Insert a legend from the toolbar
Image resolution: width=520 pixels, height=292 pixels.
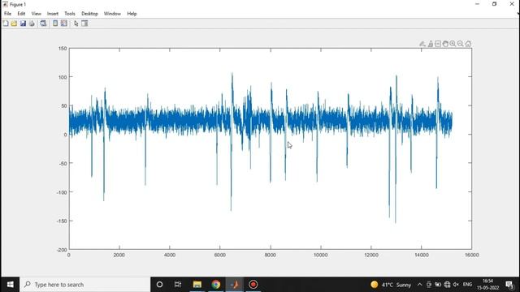tap(64, 24)
